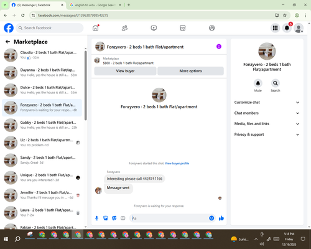This screenshot has width=311, height=249.
Task: Click the browser reload button
Action: [x=23, y=15]
